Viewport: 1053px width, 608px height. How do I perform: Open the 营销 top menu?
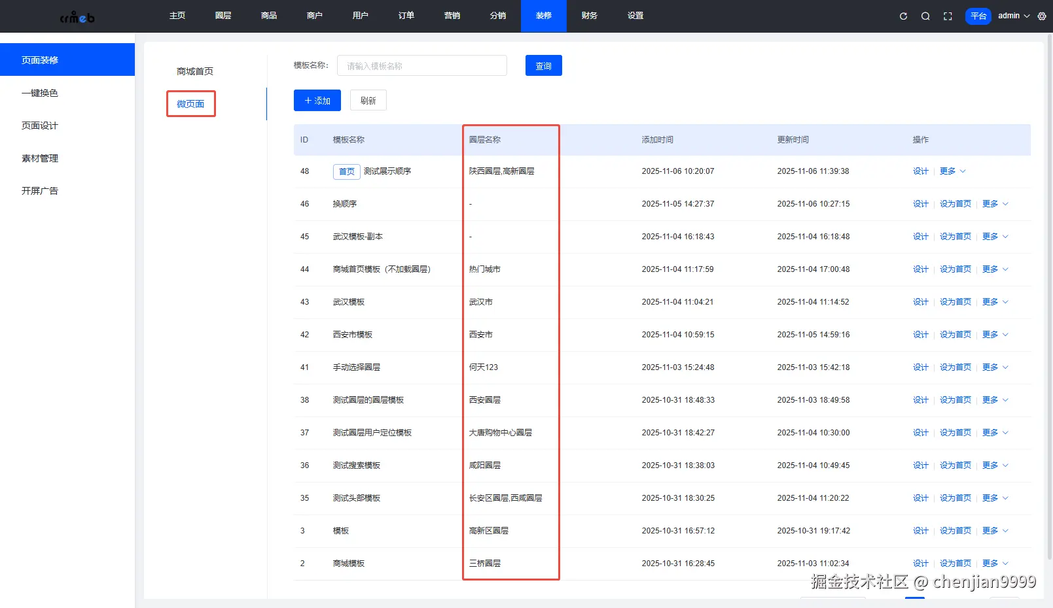pos(452,16)
